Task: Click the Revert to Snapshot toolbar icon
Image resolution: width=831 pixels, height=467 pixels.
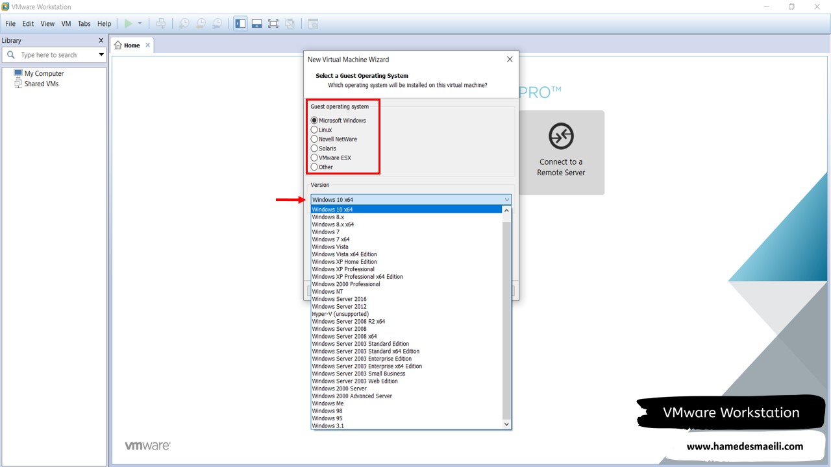Action: point(201,23)
